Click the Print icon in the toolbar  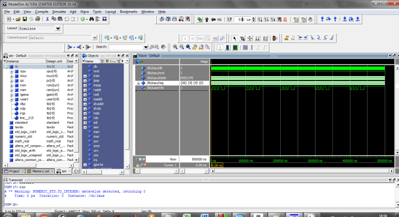coord(37,20)
